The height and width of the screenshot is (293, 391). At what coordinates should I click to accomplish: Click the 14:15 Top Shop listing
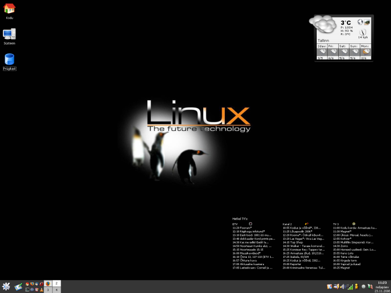293,242
